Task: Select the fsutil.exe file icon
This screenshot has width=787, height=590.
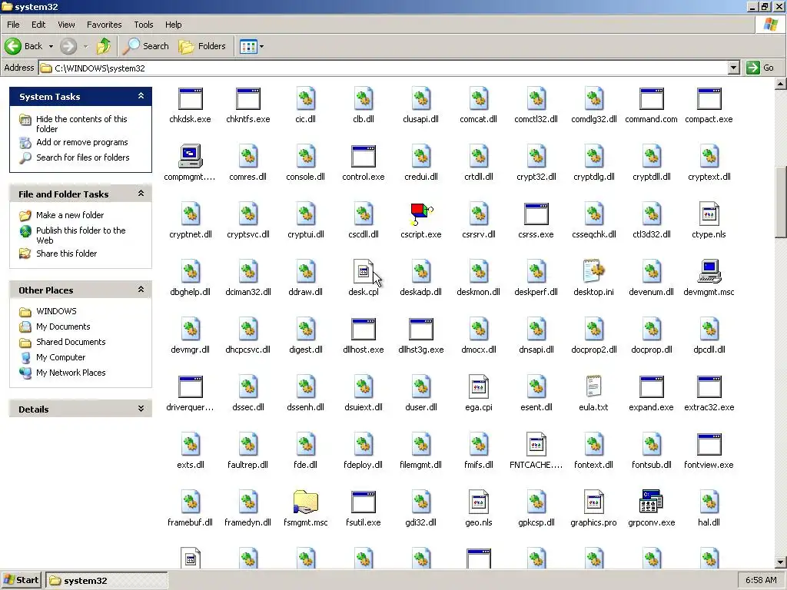Action: 364,502
